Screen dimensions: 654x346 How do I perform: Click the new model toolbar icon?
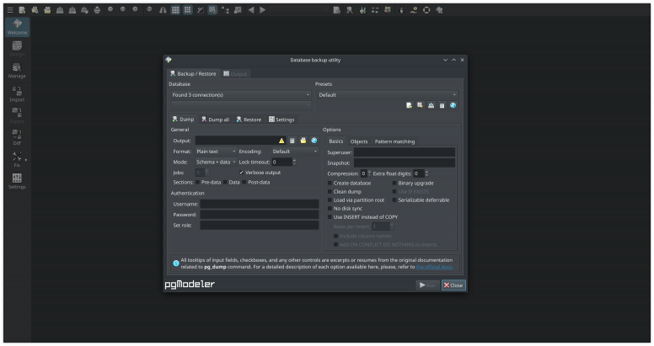point(22,10)
